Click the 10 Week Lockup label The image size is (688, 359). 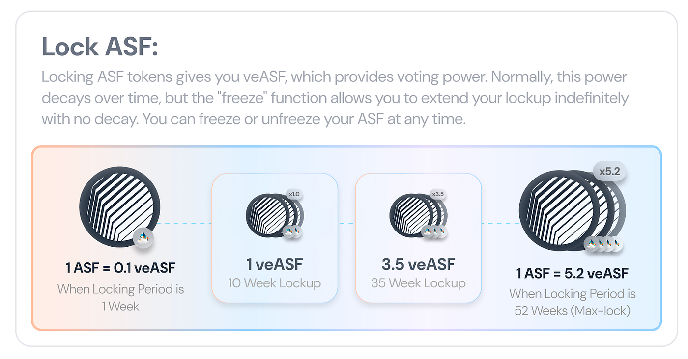click(275, 283)
